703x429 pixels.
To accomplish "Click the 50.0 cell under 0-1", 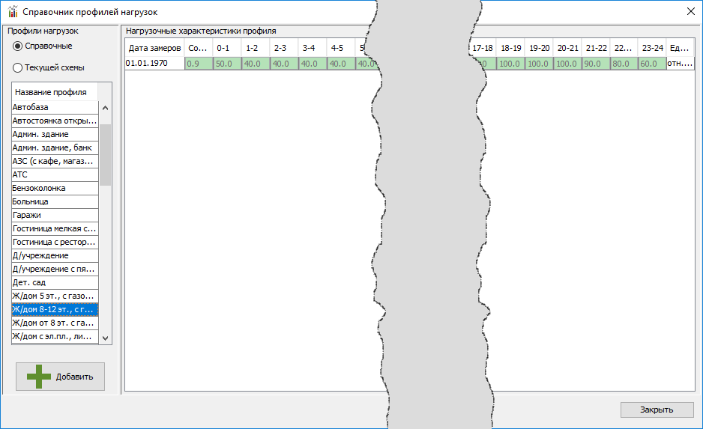I will click(x=227, y=64).
